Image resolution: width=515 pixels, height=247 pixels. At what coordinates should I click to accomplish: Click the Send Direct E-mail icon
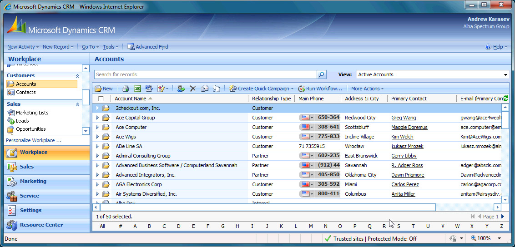[x=205, y=89]
